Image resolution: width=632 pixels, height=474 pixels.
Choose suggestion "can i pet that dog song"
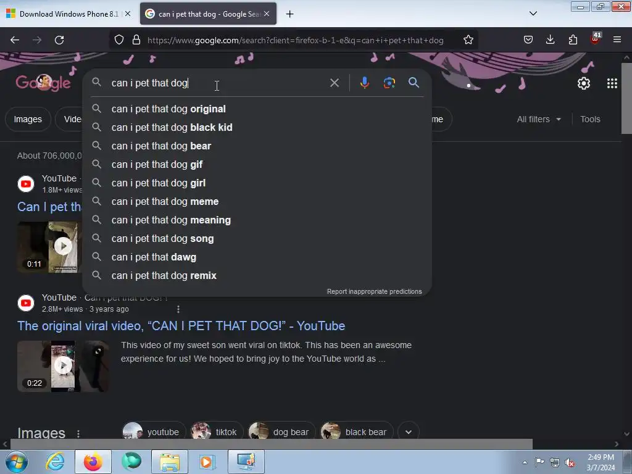click(x=257, y=239)
